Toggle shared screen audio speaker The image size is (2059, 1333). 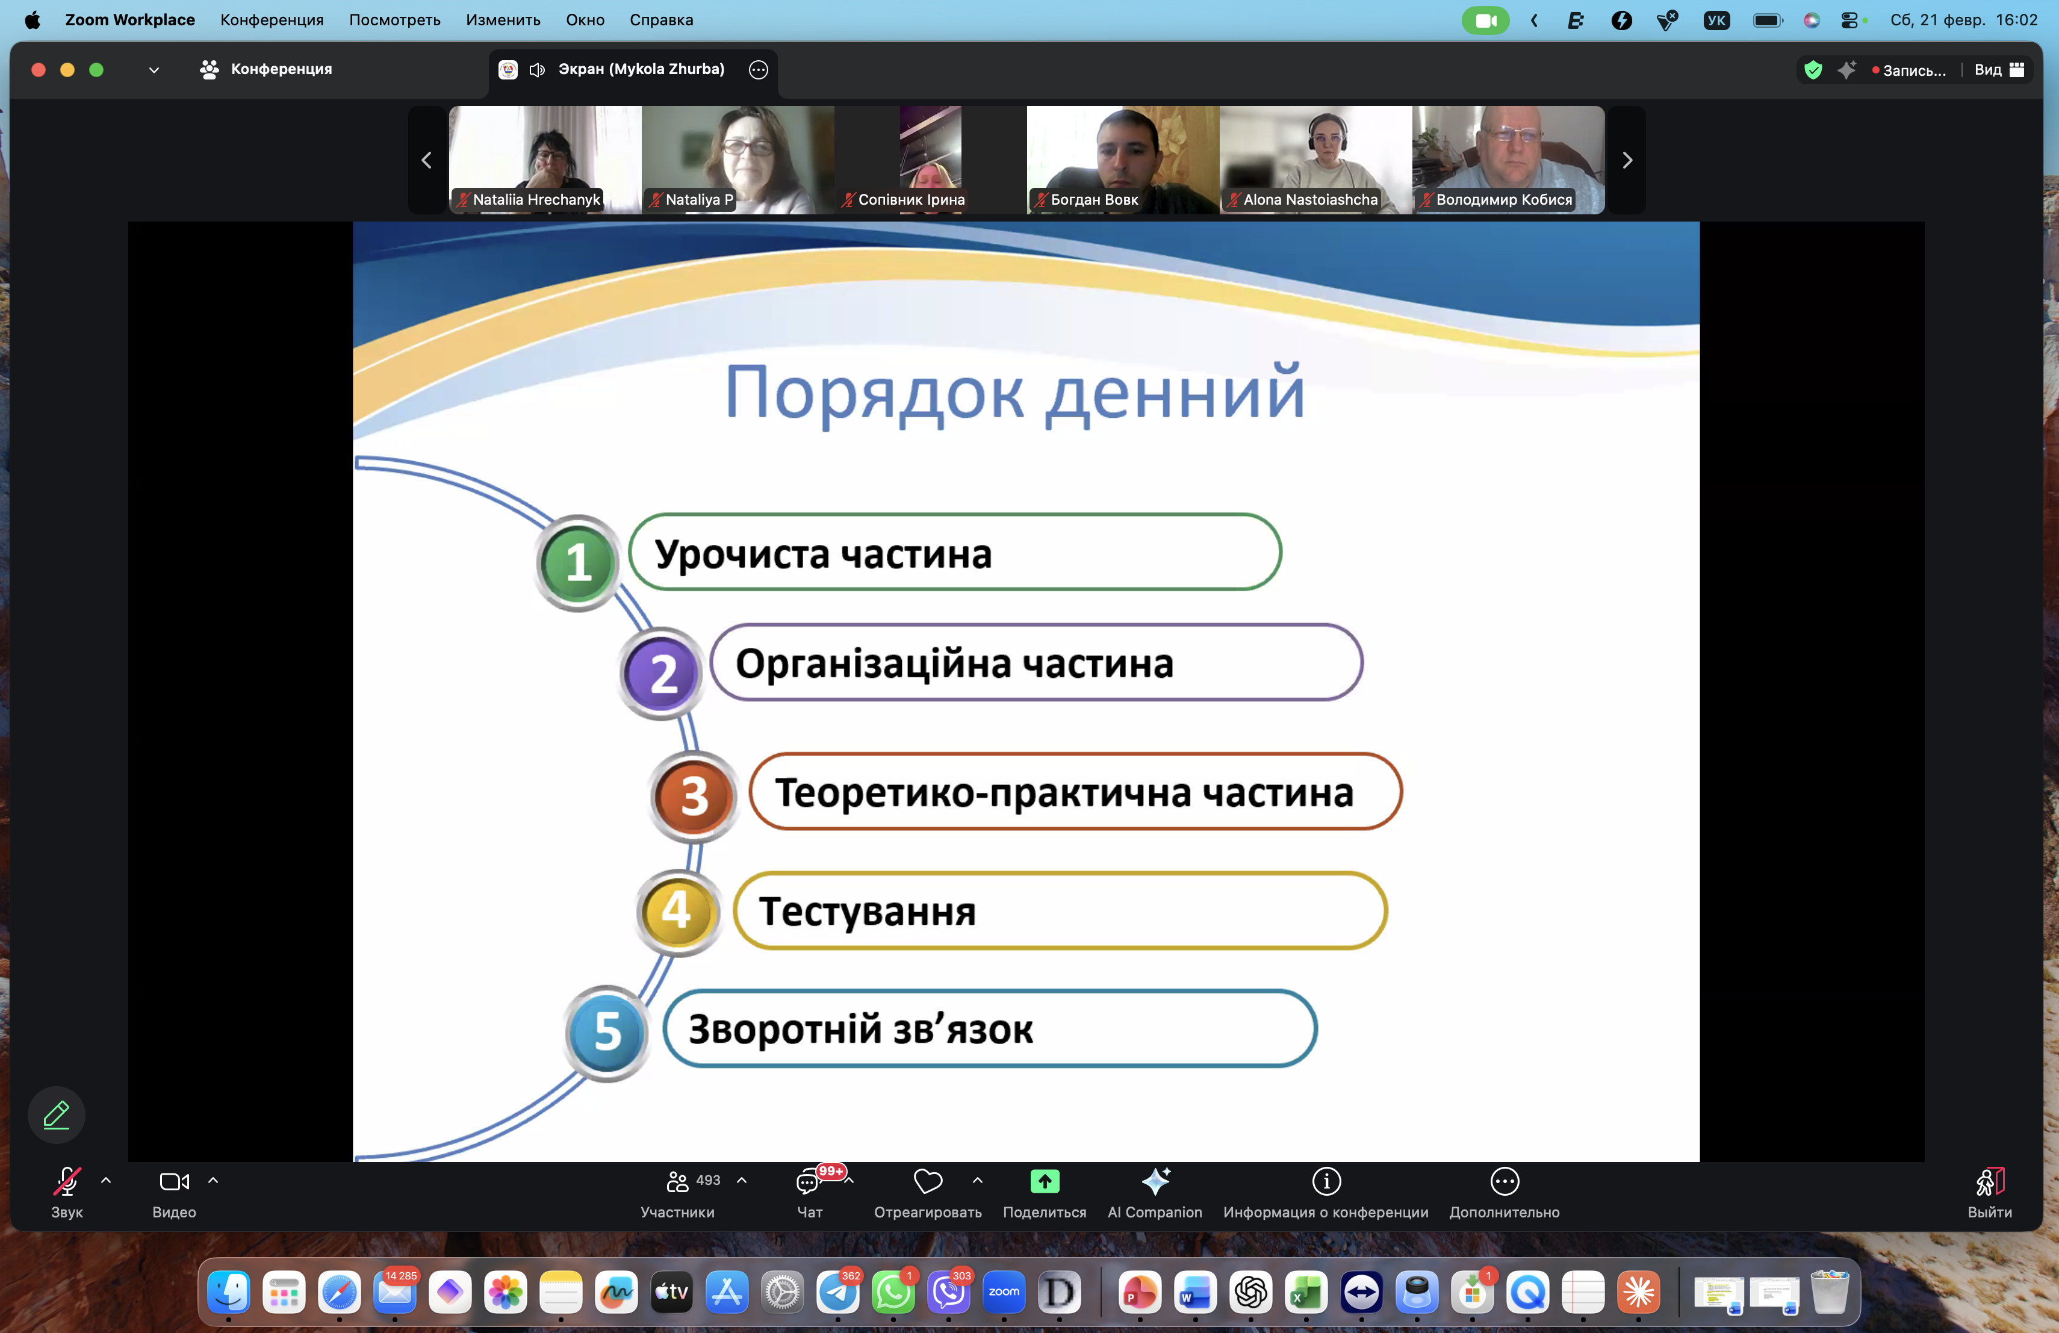coord(537,70)
